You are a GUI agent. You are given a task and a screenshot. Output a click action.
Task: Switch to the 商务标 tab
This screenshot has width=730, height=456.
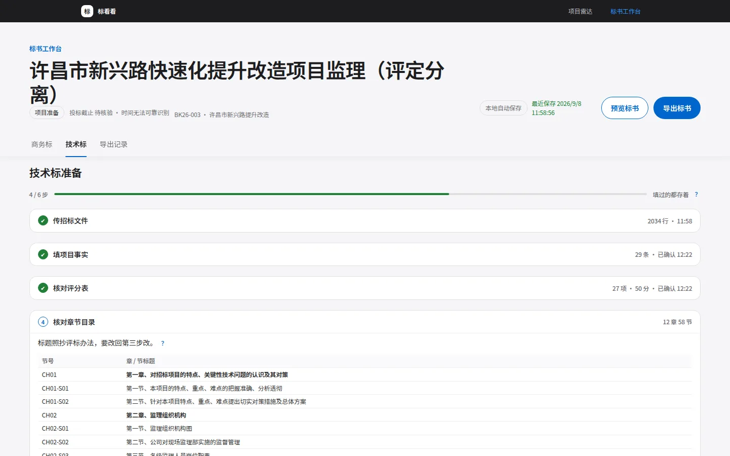pyautogui.click(x=42, y=144)
